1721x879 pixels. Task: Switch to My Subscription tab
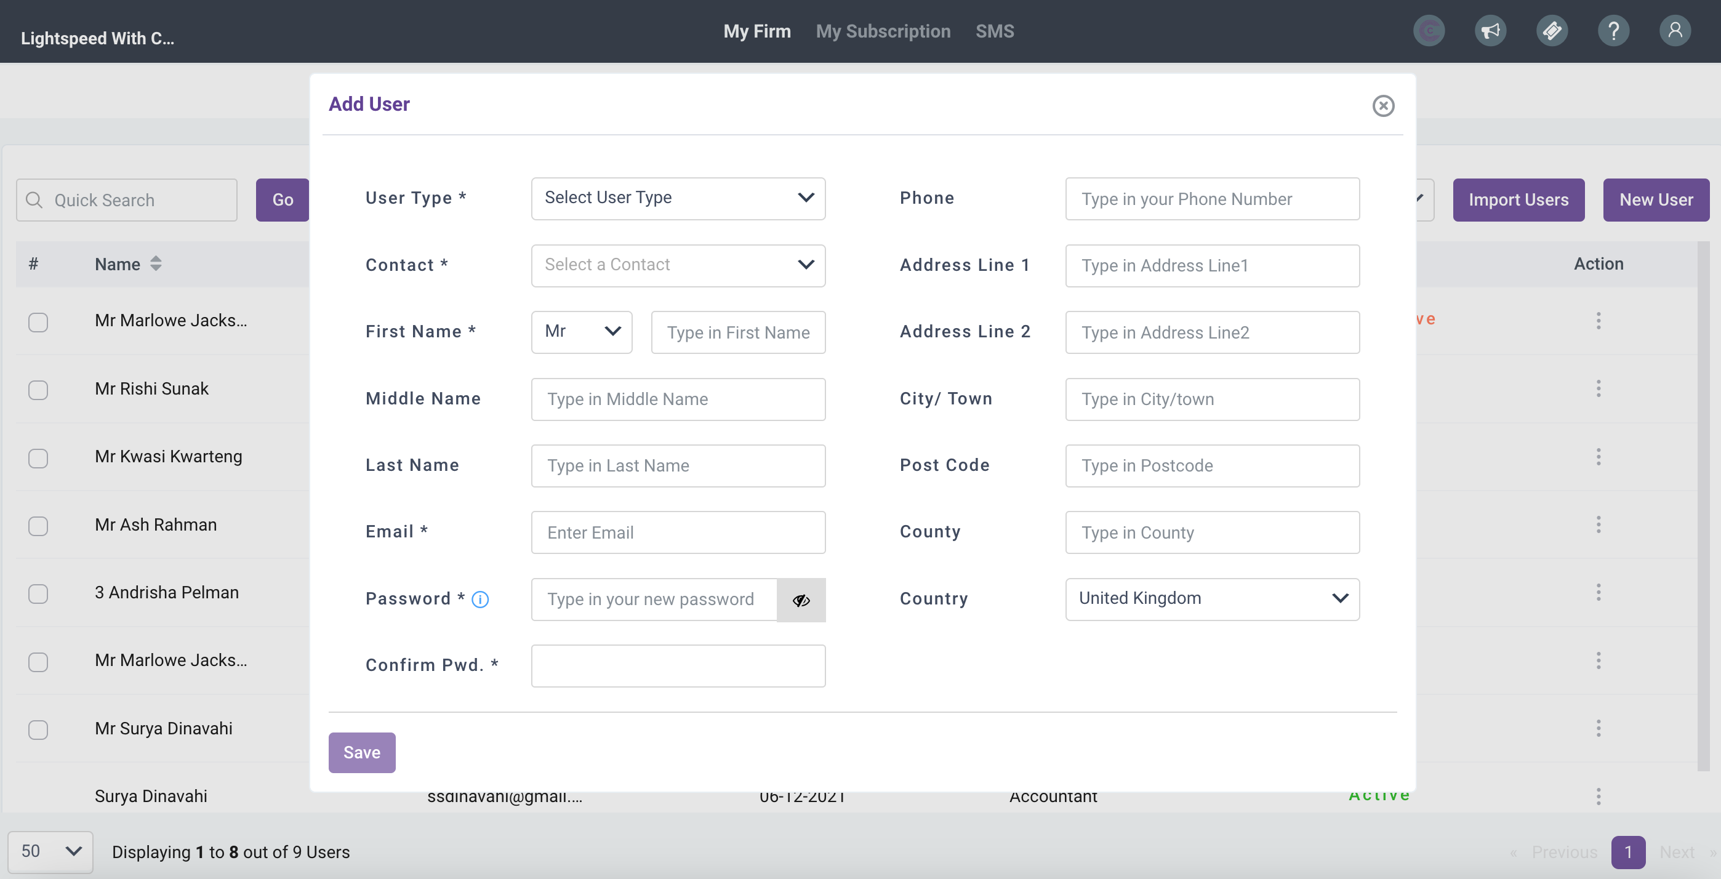coord(883,31)
